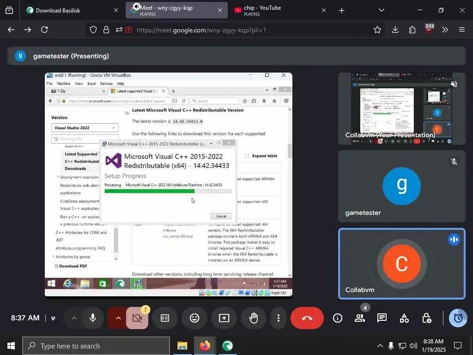Viewport: 473px width, 355px height.
Task: Show hidden system tray icons chevron
Action: (380, 346)
